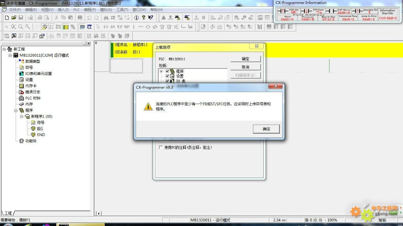
Task: Click 取消 in the 上载选项 dialog
Action: [x=246, y=67]
